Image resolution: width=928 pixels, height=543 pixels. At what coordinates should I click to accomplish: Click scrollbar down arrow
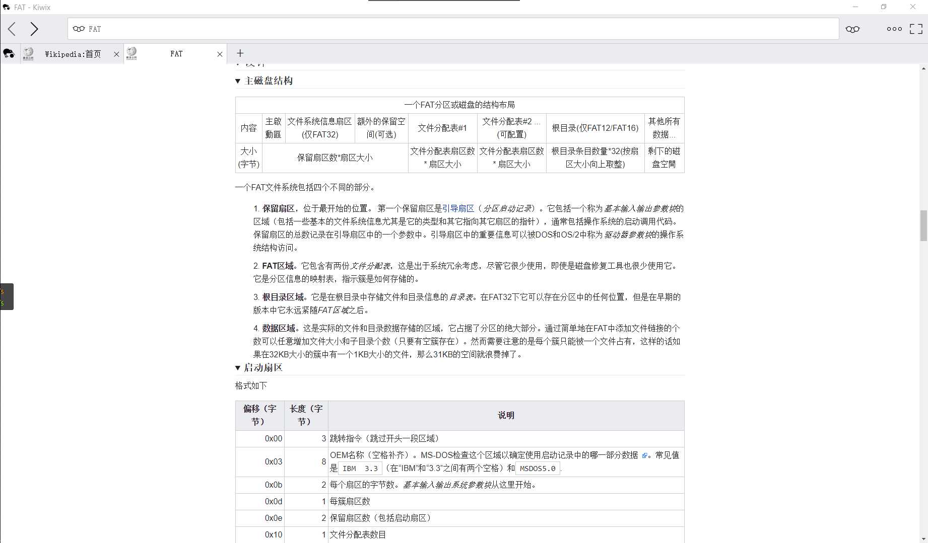pyautogui.click(x=923, y=538)
